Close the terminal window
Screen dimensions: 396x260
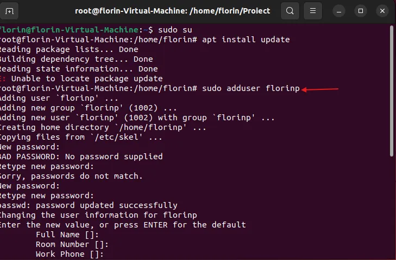381,11
